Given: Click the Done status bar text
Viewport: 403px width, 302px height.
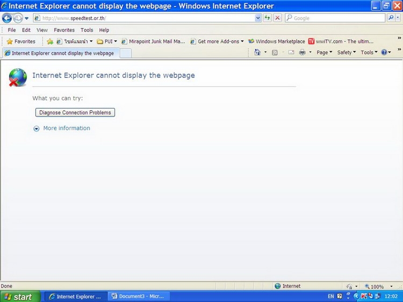Looking at the screenshot, I should tap(6, 286).
